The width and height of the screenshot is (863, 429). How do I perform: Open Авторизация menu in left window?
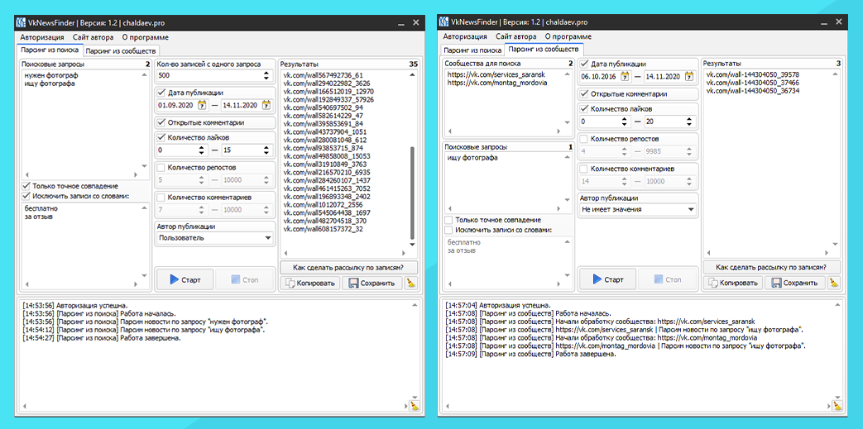tap(42, 37)
